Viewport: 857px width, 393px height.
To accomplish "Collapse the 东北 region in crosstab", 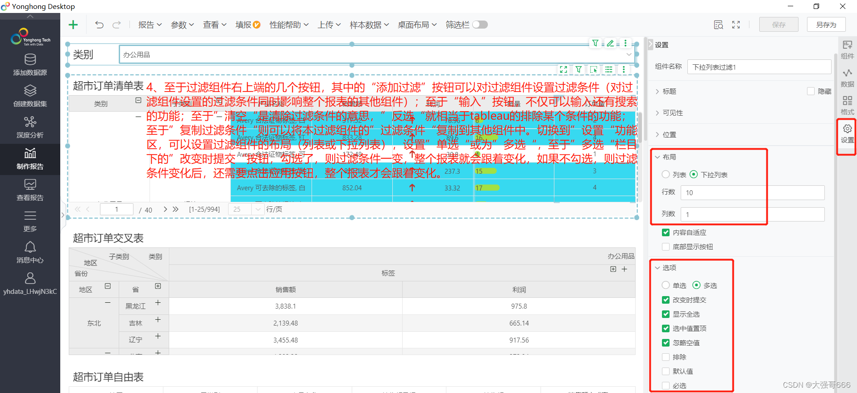I will (x=108, y=303).
